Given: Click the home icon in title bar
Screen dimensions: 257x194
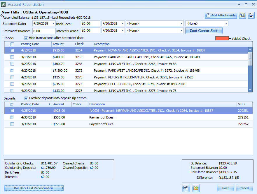Looking at the screenshot, I should point(3,4).
